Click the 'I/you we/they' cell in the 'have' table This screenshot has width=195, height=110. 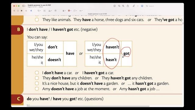[36, 47]
